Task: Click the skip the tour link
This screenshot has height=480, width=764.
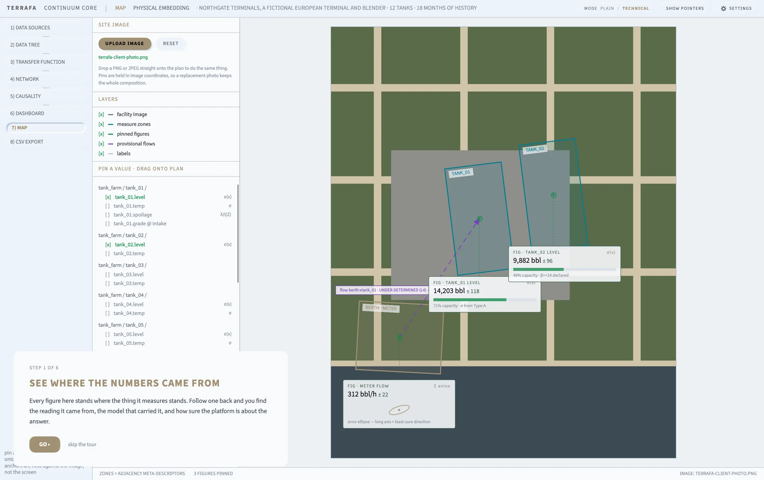Action: point(82,444)
